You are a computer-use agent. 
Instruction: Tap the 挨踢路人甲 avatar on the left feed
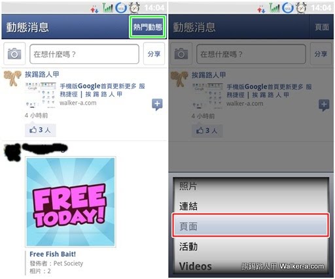(x=12, y=78)
